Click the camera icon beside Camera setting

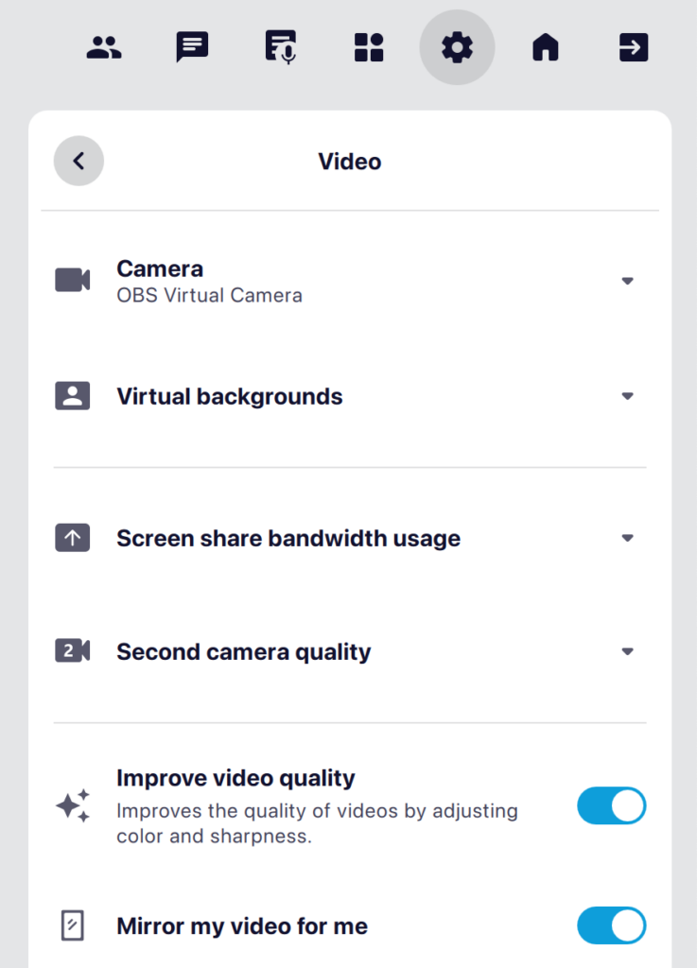pos(73,280)
